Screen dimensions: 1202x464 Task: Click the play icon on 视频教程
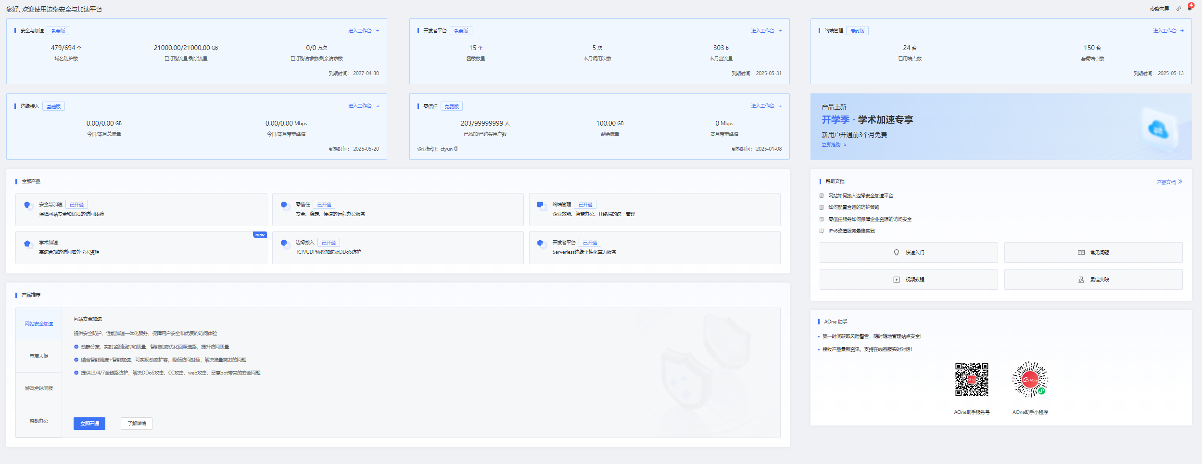tap(897, 280)
